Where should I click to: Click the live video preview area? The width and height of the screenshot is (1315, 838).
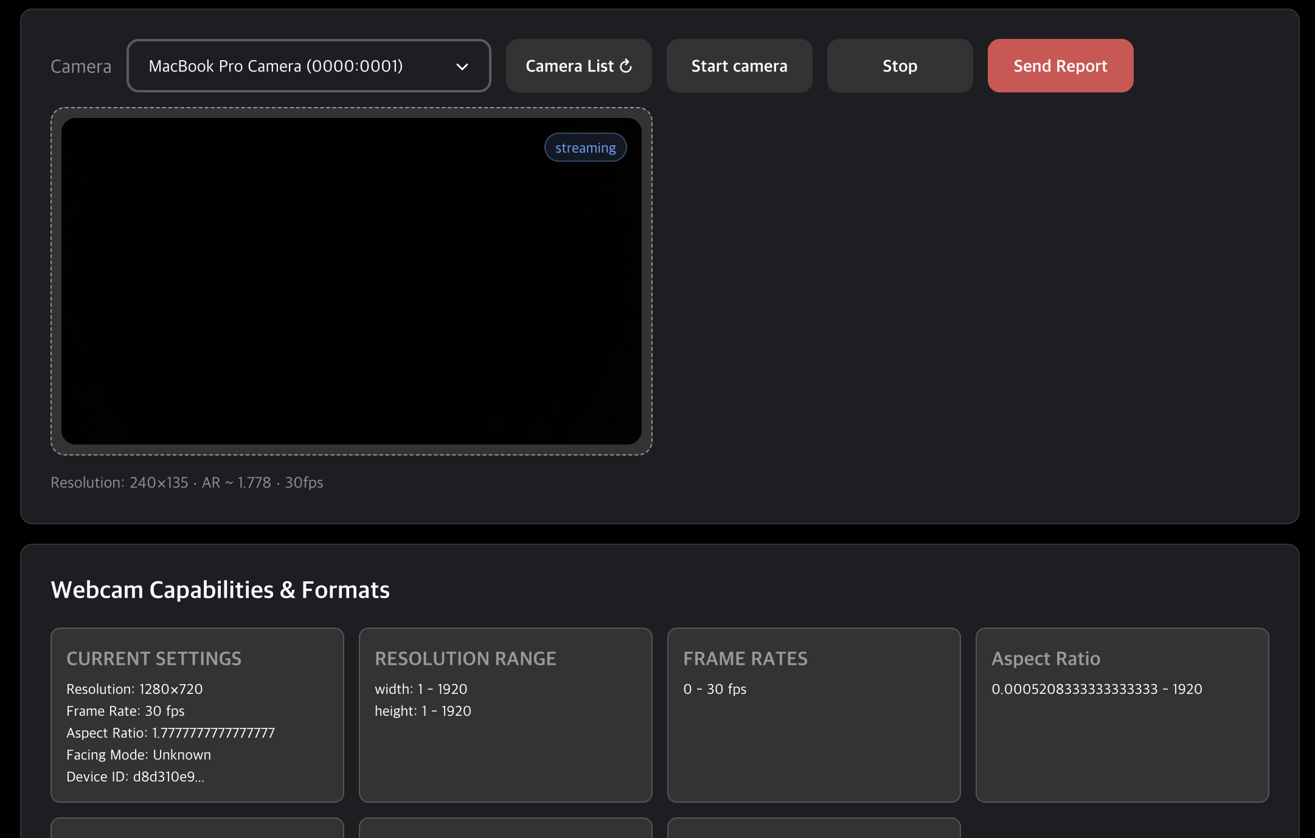(x=351, y=281)
